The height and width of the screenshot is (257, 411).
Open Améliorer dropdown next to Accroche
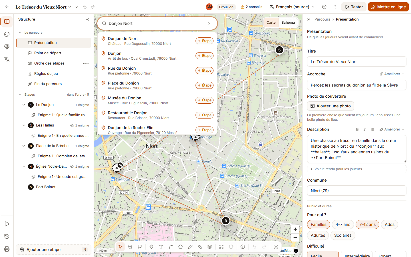[x=392, y=74]
